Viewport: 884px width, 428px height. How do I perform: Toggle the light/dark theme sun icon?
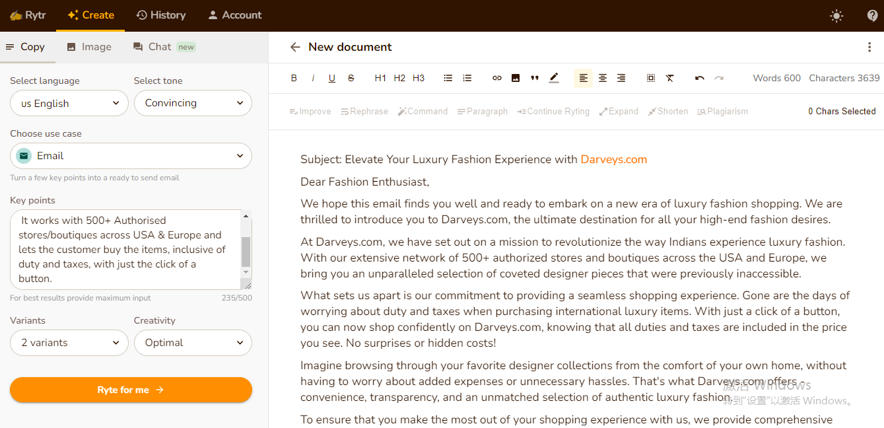[x=836, y=16]
